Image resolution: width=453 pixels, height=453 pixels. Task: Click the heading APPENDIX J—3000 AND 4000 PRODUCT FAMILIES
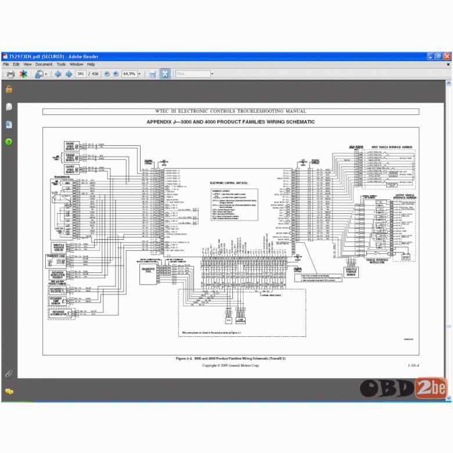pyautogui.click(x=231, y=122)
